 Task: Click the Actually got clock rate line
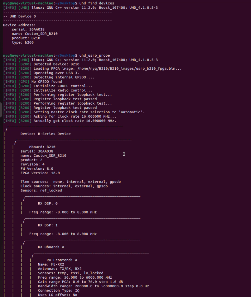click(x=75, y=121)
